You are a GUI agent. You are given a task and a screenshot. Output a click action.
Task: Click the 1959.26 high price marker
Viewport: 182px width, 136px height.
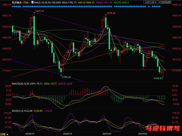[111, 13]
